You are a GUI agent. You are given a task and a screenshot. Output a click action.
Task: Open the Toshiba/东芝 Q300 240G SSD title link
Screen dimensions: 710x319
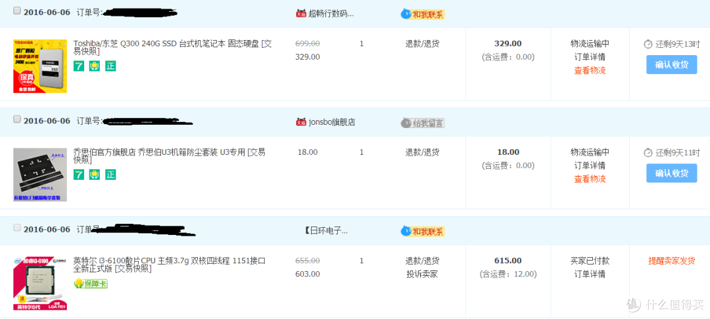[172, 47]
